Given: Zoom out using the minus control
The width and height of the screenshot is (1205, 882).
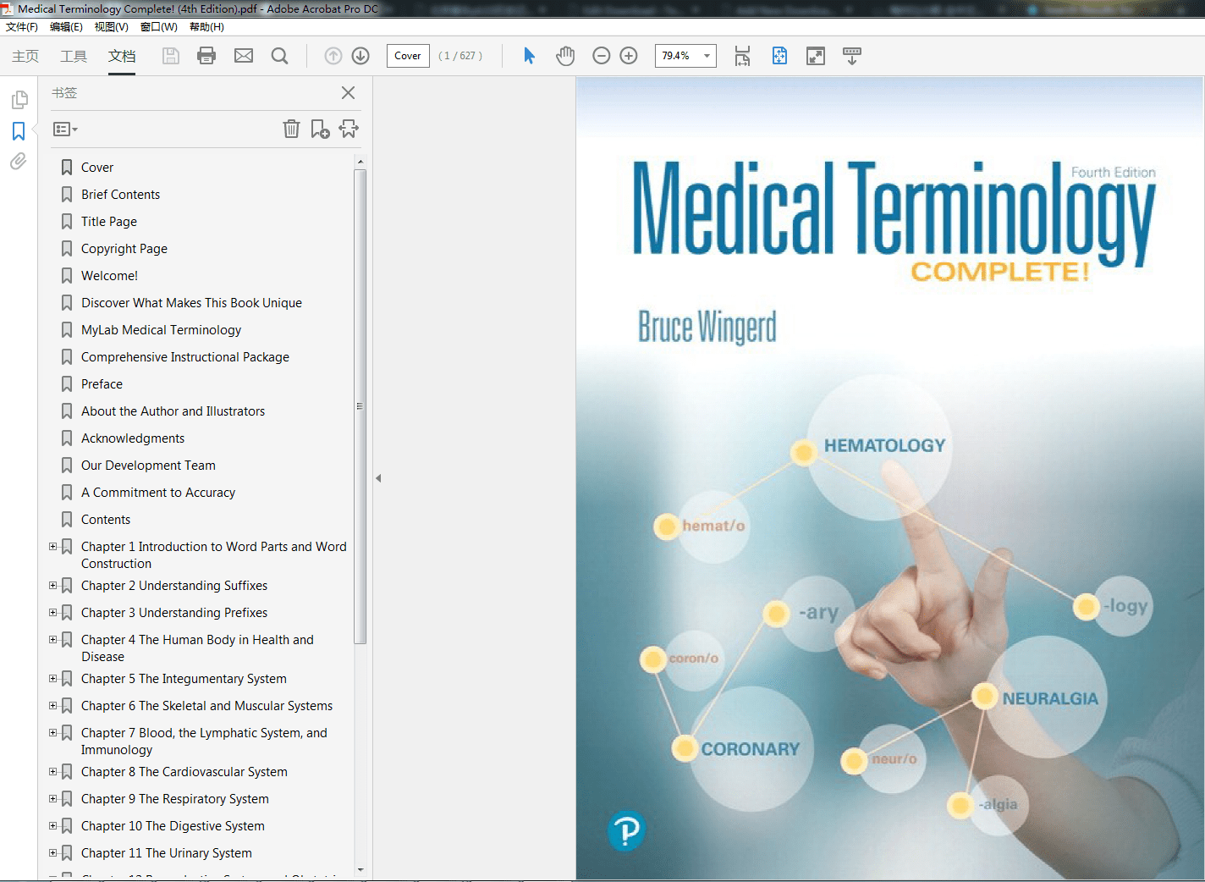Looking at the screenshot, I should pos(601,55).
